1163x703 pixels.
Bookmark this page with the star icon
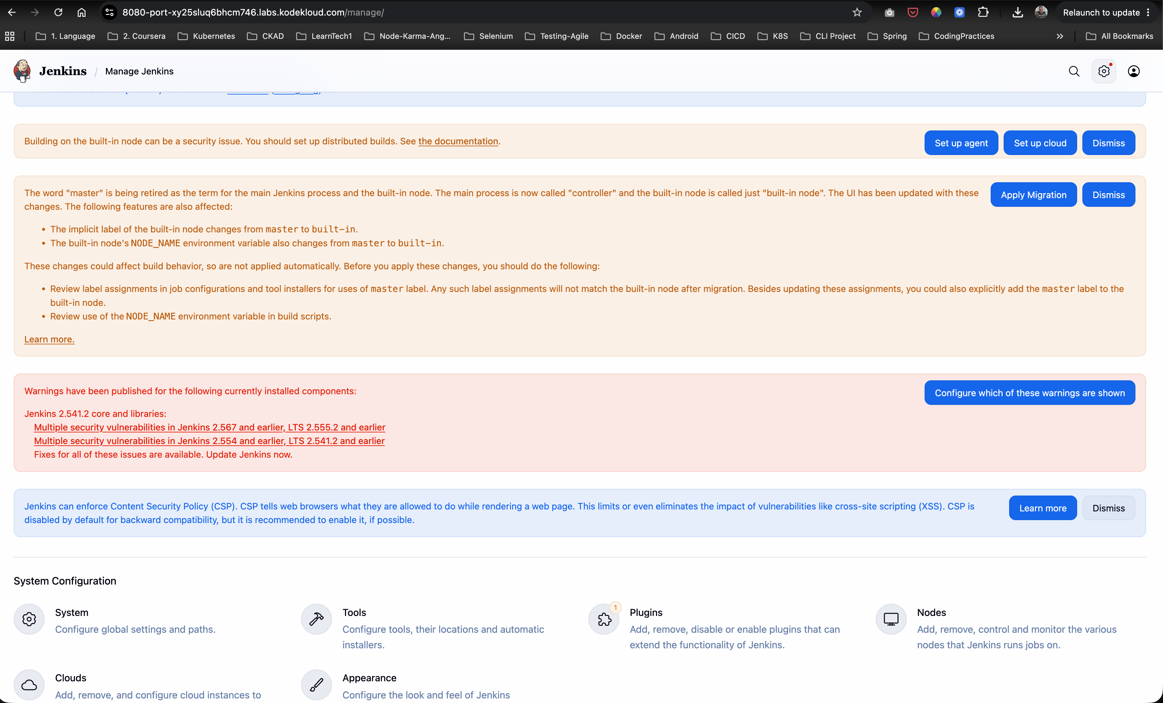[857, 12]
